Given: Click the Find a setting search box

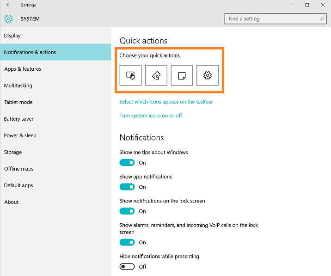Looking at the screenshot, I should [276, 19].
